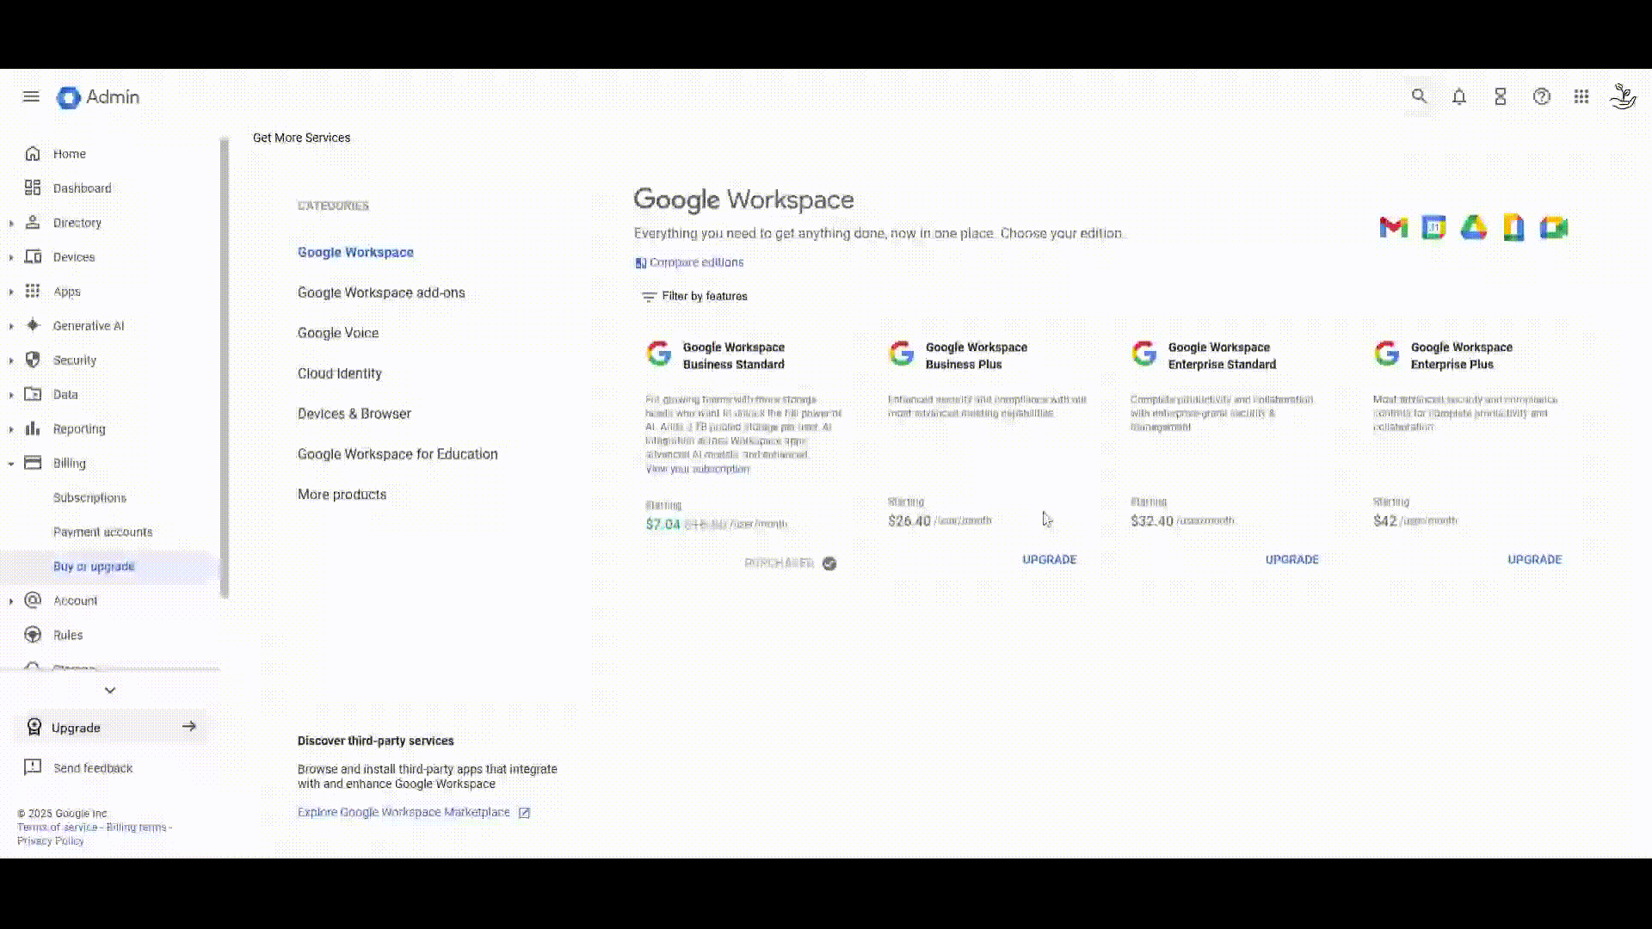Open Filter by features
The image size is (1652, 929).
[x=694, y=297]
